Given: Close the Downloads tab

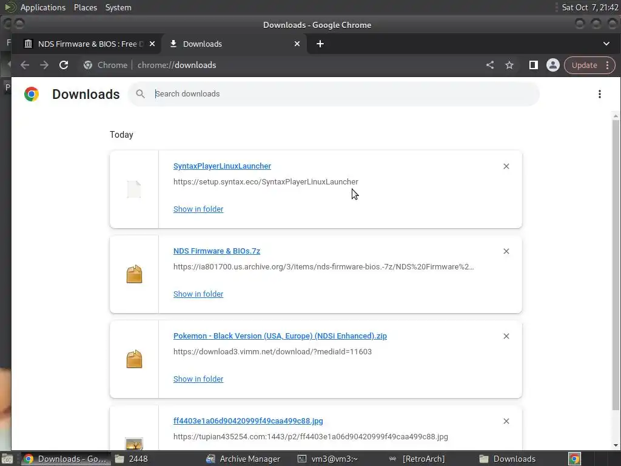Looking at the screenshot, I should [x=297, y=44].
